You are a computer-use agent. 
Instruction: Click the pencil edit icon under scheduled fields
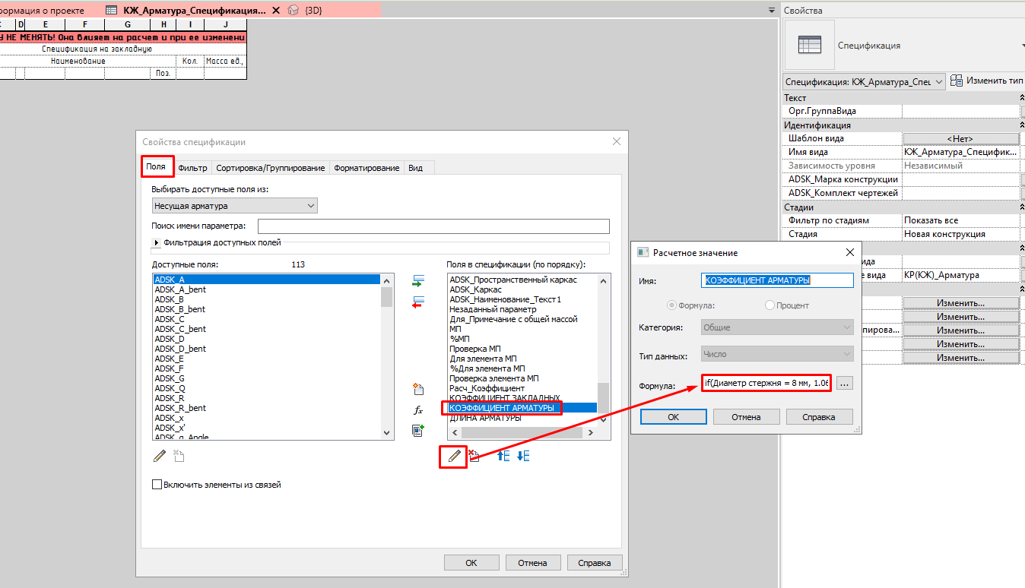click(454, 456)
